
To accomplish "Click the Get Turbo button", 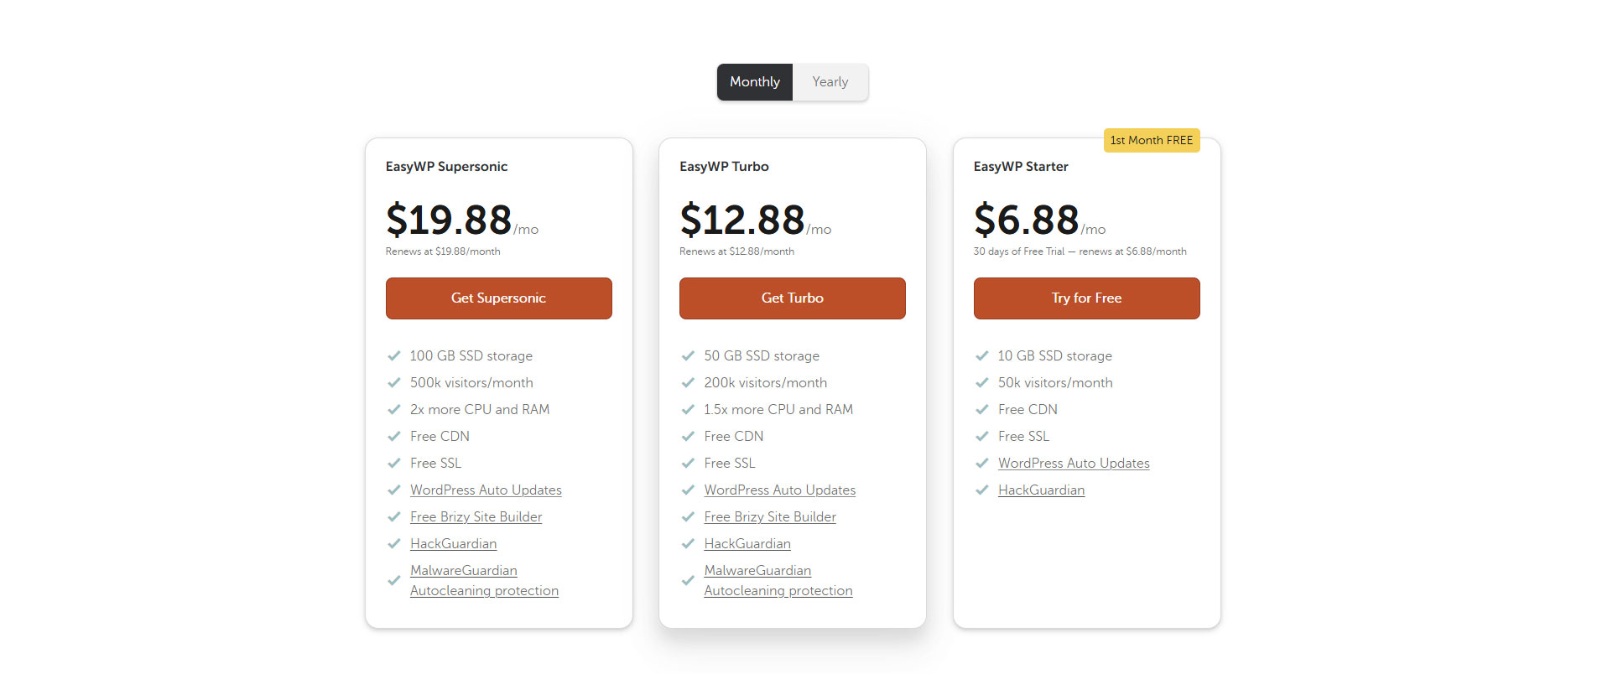I will pyautogui.click(x=793, y=298).
